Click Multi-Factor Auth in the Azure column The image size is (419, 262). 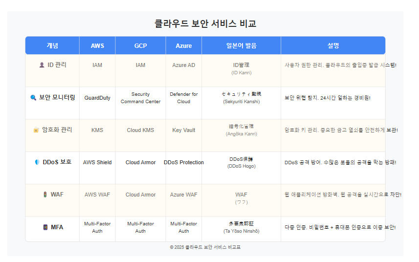tap(183, 227)
